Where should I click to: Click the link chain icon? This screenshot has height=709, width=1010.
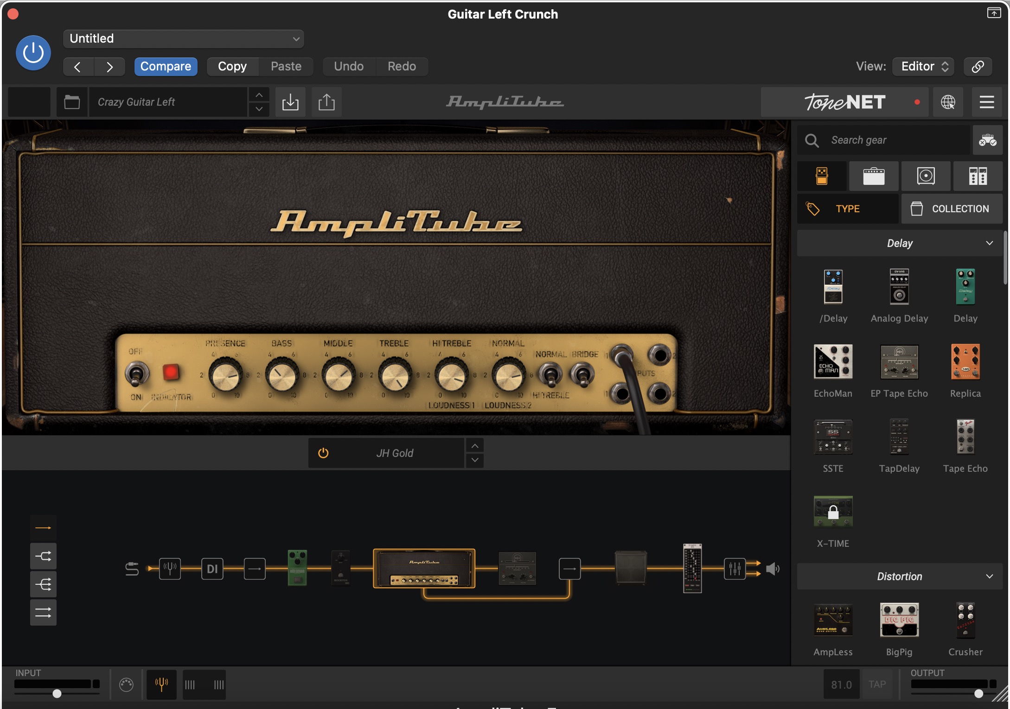tap(978, 66)
